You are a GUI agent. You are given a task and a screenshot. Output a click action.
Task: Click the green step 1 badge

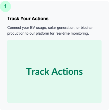pos(5,6)
